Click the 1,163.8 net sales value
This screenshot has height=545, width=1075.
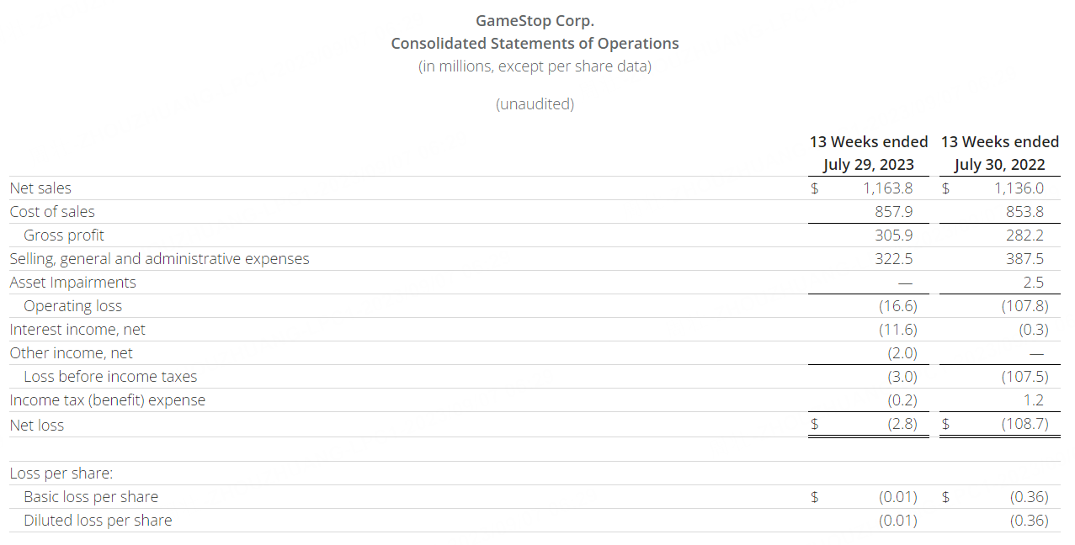coord(887,188)
